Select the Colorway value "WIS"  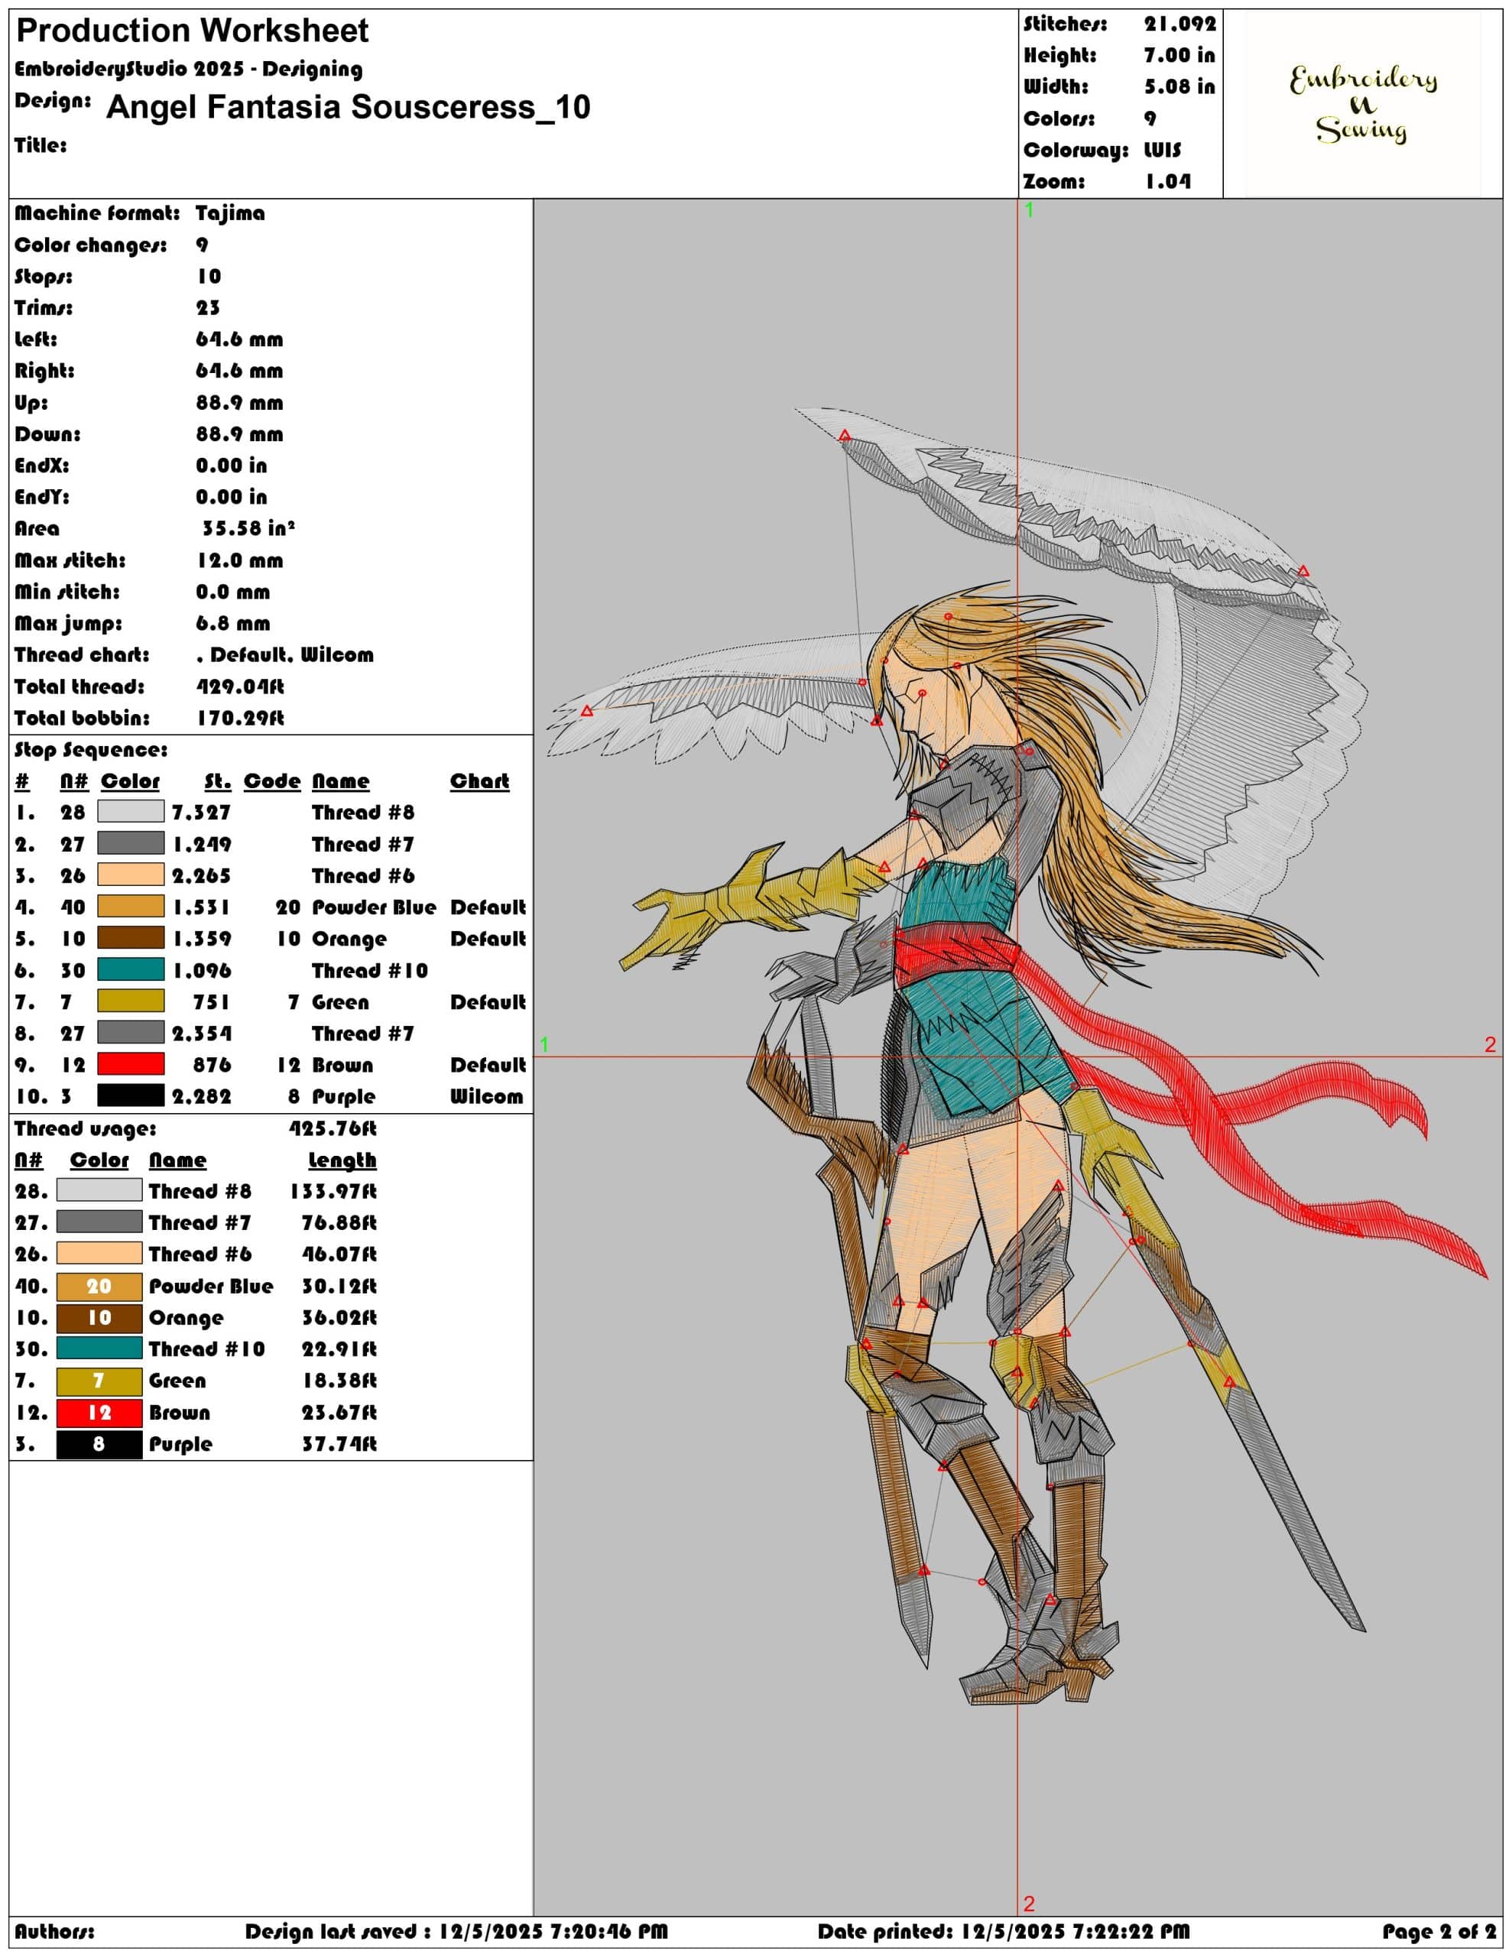1162,150
